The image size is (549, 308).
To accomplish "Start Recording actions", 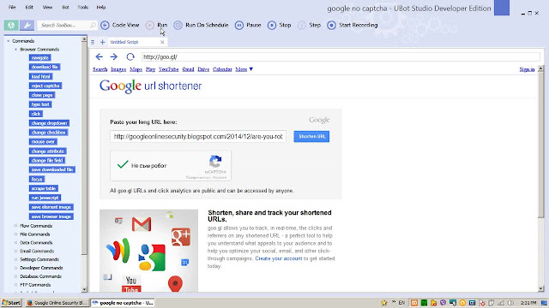I will pos(353,25).
